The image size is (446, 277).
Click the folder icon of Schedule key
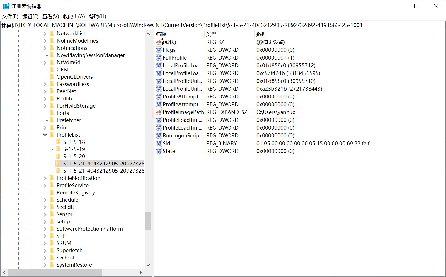pyautogui.click(x=52, y=200)
